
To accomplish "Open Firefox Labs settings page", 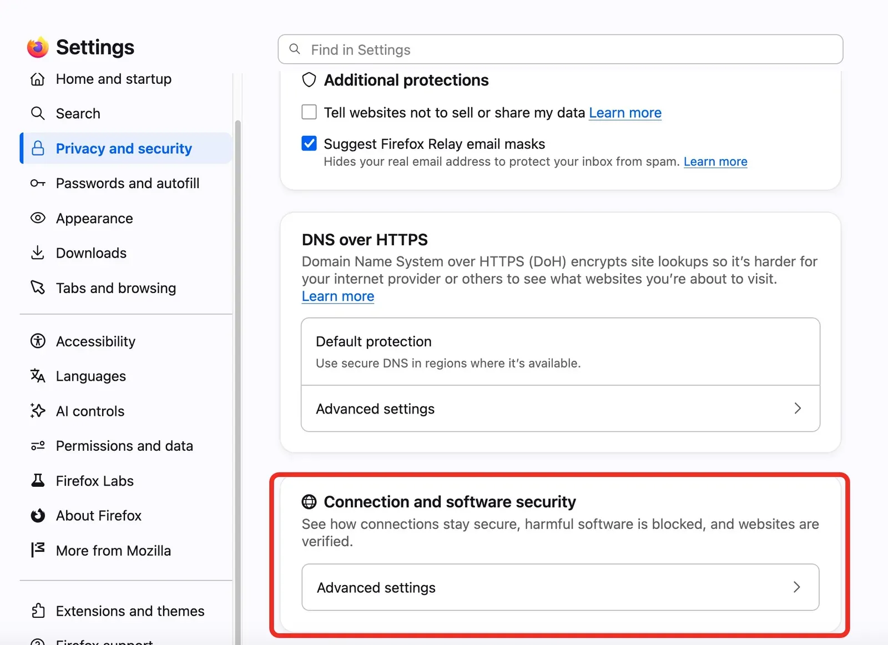I will [x=126, y=480].
